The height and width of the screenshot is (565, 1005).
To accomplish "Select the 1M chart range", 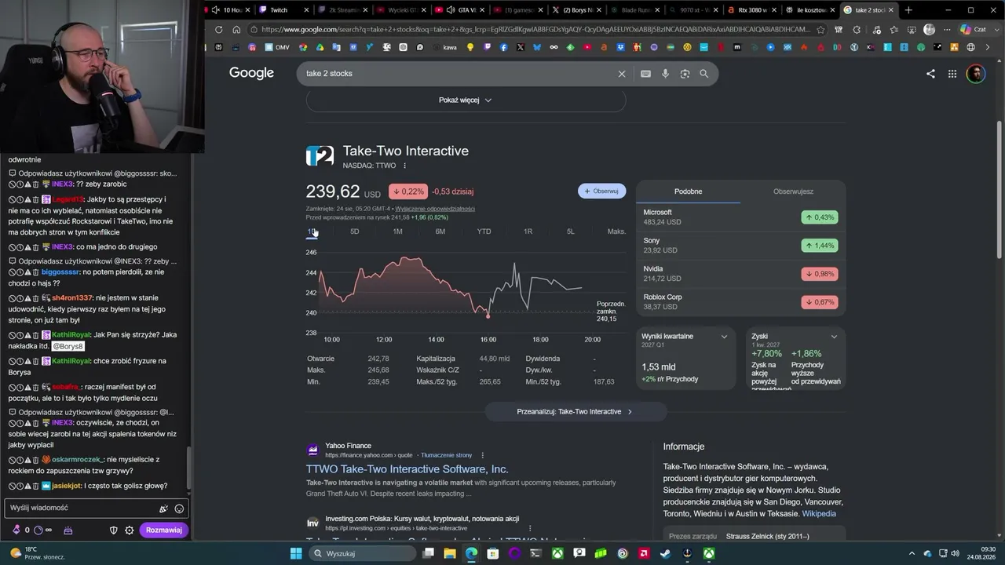I will point(397,231).
